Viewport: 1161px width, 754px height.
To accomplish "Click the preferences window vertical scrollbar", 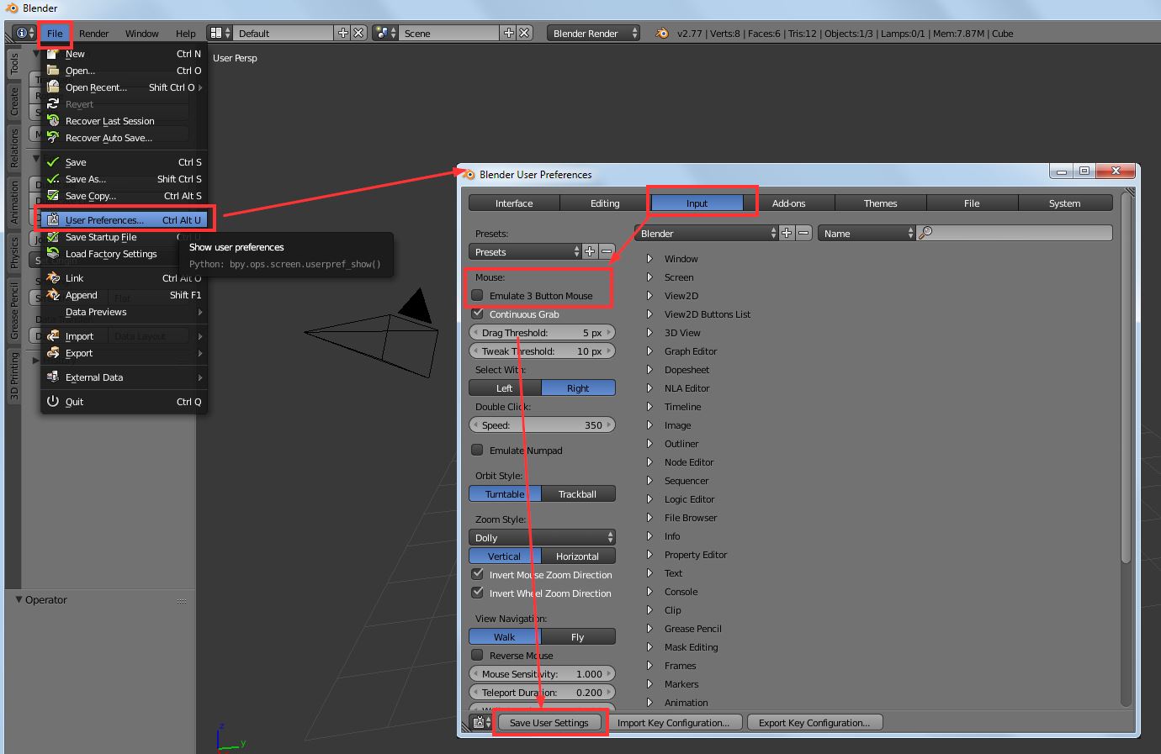I will 1127,378.
